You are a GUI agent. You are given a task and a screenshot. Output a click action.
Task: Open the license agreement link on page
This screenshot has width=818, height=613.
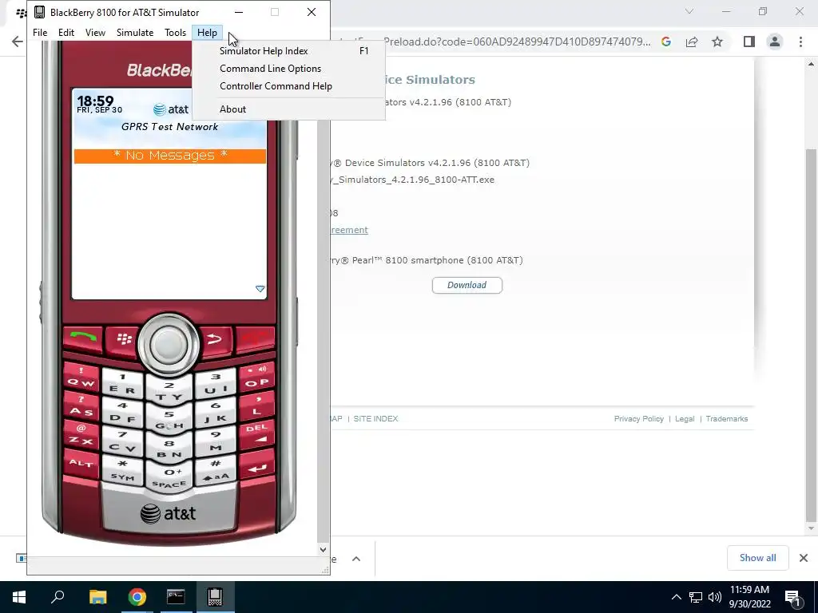349,230
